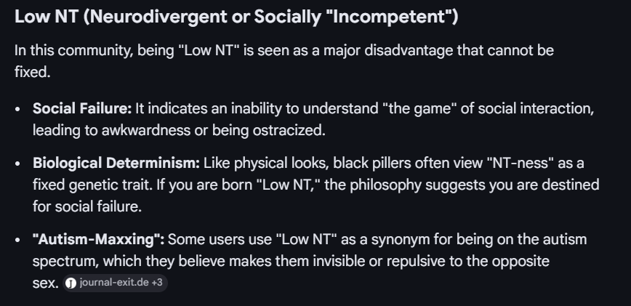Click the text "for social failure."
This screenshot has height=306, width=631.
tap(85, 206)
